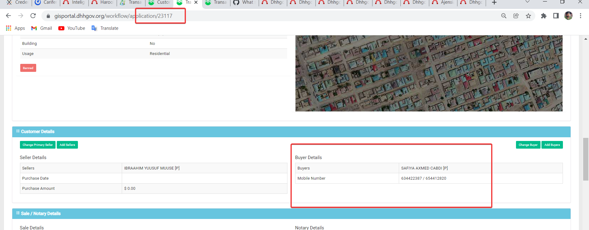Click the browser forward arrow
Screen dimensions: 589x230
(21, 16)
